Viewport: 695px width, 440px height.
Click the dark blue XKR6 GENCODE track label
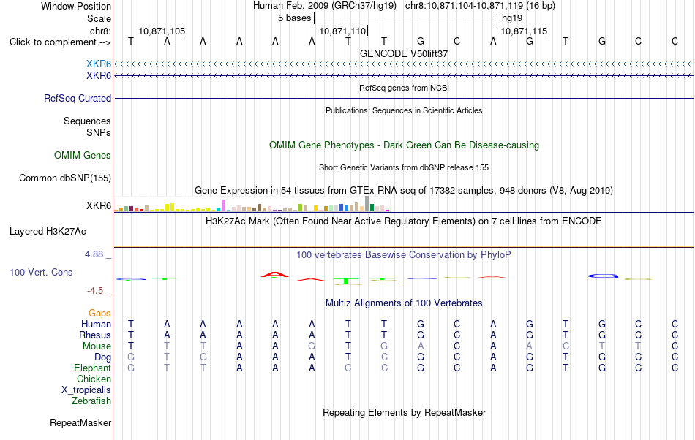pyautogui.click(x=99, y=76)
